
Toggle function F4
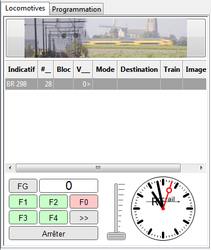pos(53,217)
